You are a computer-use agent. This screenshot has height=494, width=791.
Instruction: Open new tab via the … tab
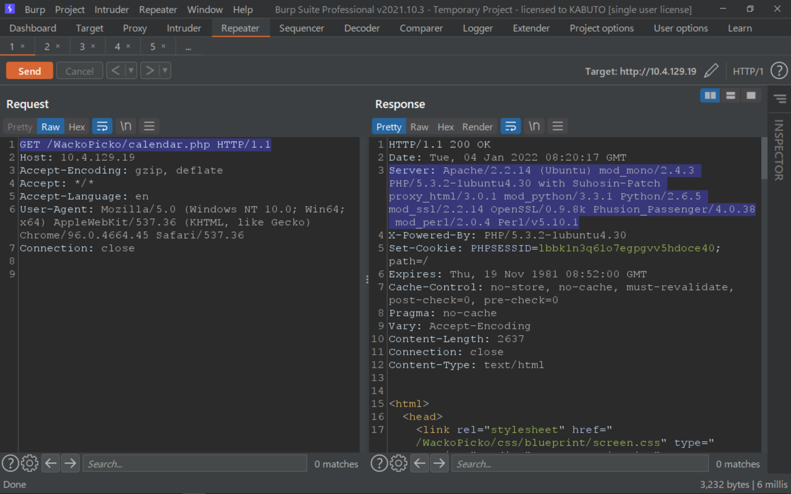tap(189, 47)
